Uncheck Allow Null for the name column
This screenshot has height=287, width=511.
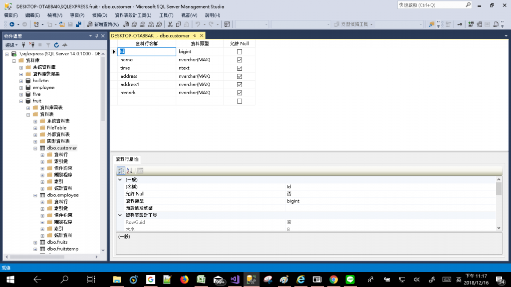[x=240, y=60]
